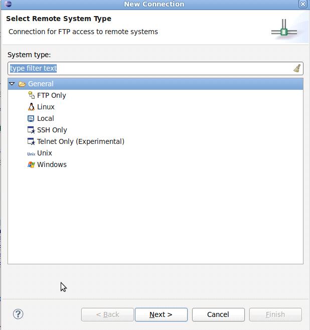Select FTP Only system type
Viewport: 310px width, 330px height.
[x=52, y=95]
